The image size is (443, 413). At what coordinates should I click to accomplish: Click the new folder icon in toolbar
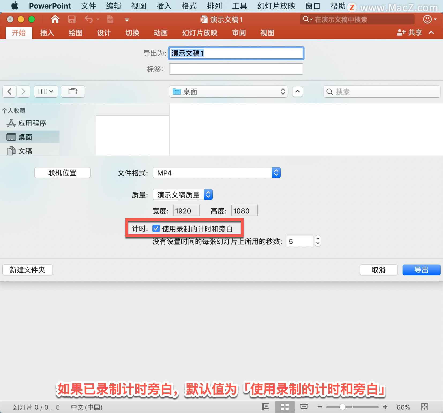click(x=73, y=91)
